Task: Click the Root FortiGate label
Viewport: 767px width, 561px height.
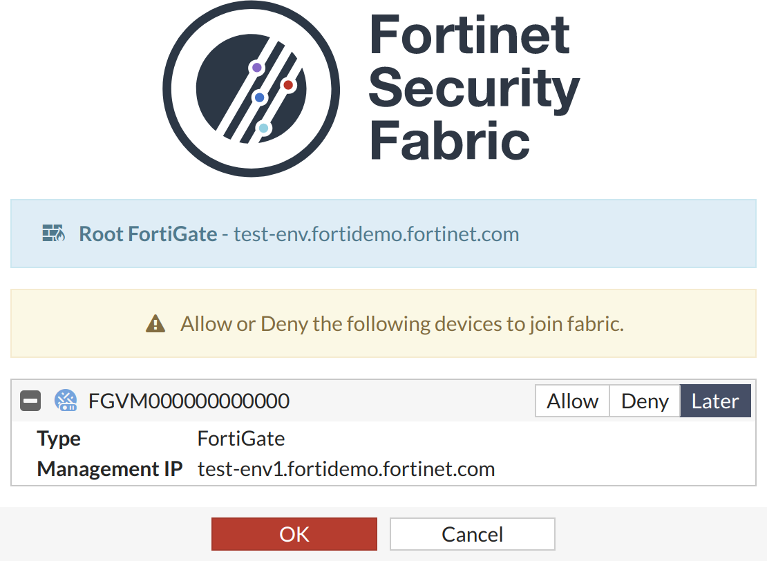Action: click(x=148, y=234)
